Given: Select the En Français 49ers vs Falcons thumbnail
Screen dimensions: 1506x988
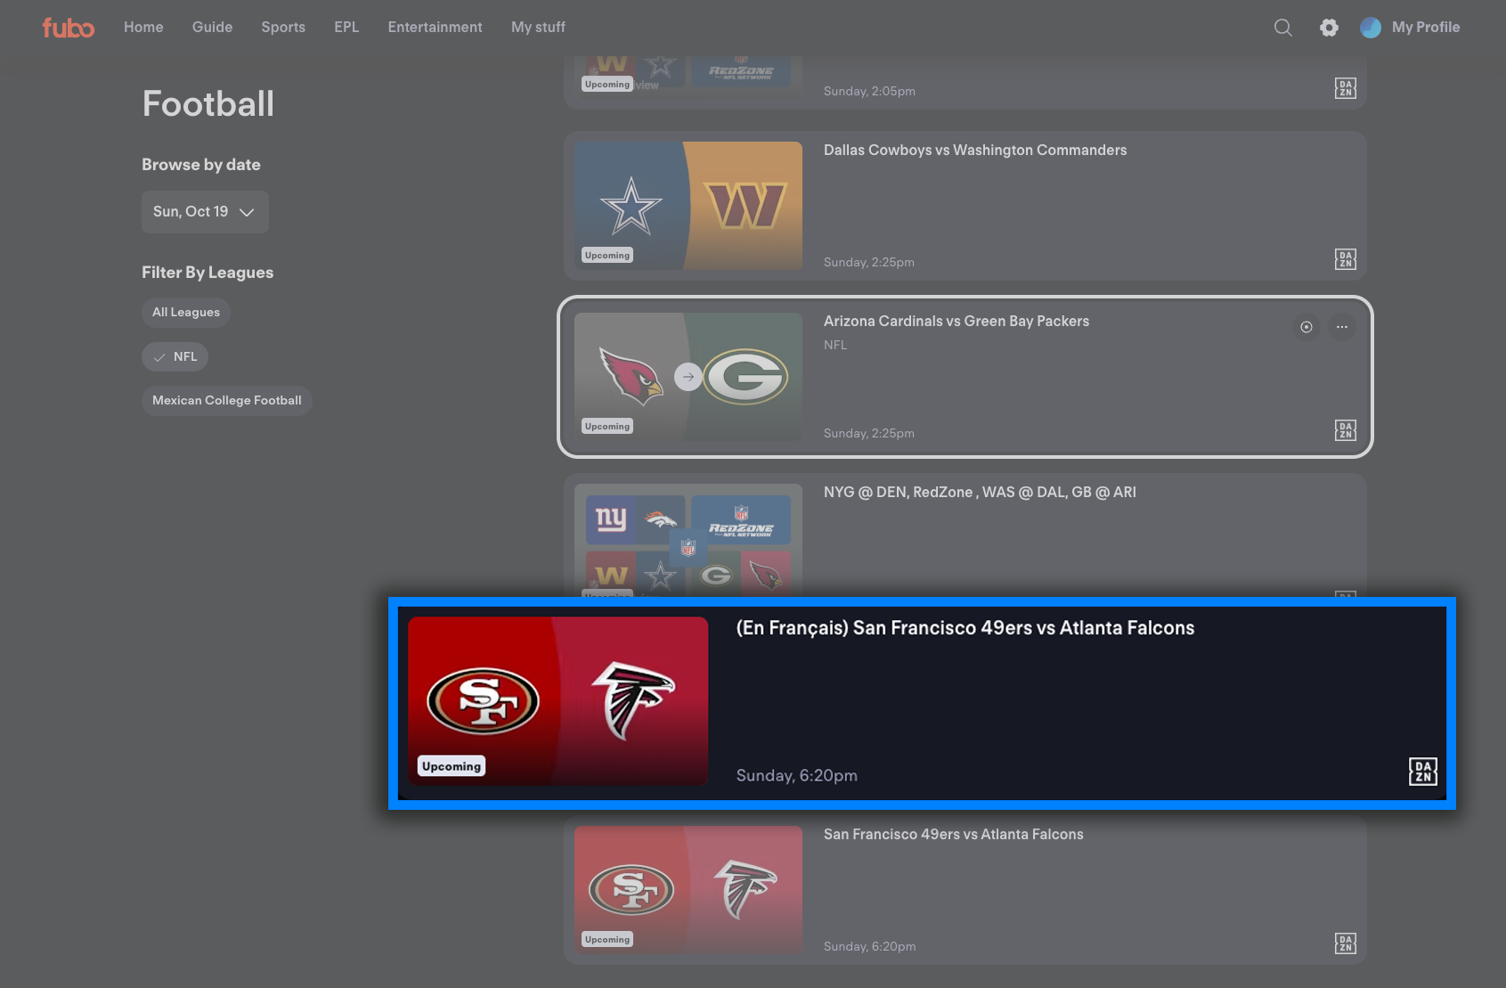Looking at the screenshot, I should [558, 701].
